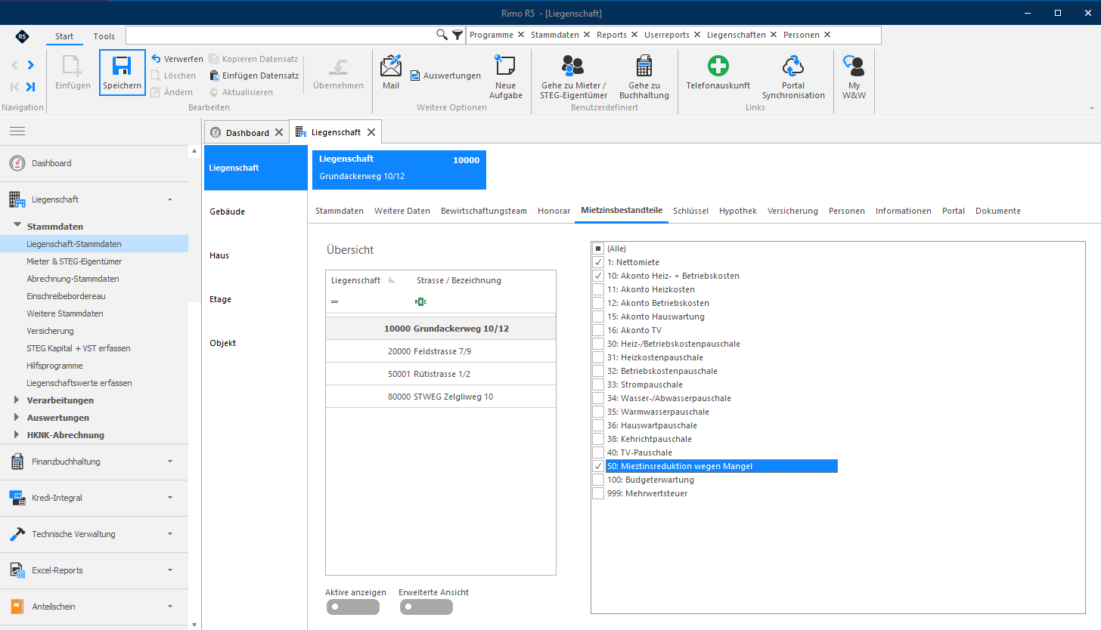Screen dimensions: 1101x630
Task: Open the My W&W profile icon
Action: click(854, 66)
